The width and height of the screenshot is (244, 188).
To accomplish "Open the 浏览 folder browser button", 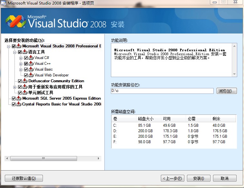I will coord(227,91).
